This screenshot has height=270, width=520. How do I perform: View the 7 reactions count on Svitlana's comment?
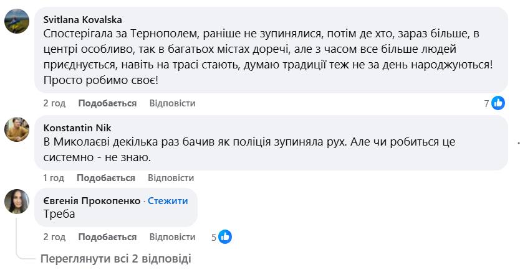(487, 104)
